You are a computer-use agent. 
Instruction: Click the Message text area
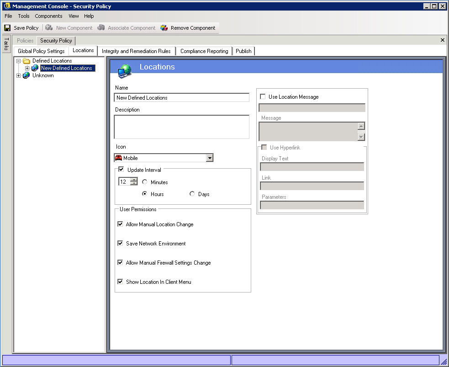coord(309,132)
